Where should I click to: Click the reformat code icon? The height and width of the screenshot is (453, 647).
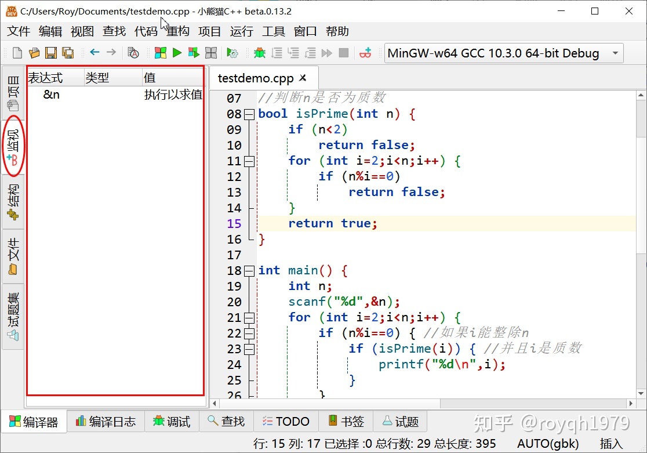coord(133,53)
